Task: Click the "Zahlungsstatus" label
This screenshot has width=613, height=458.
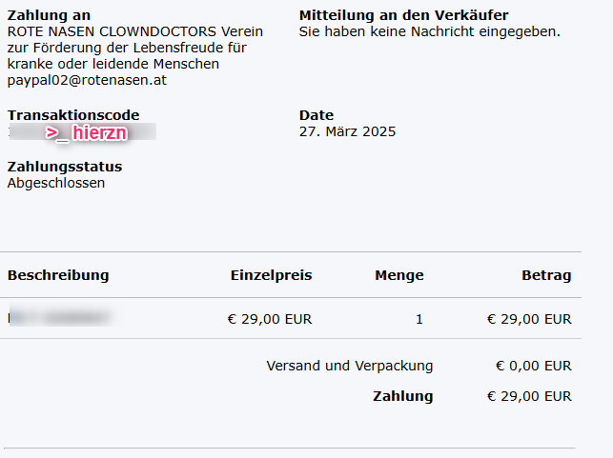Action: [x=65, y=167]
